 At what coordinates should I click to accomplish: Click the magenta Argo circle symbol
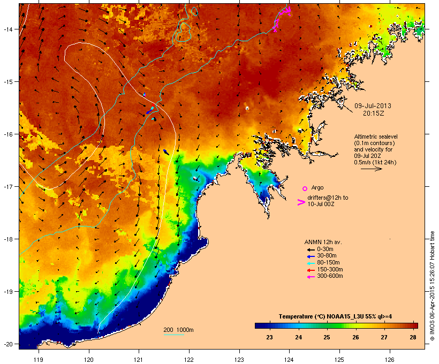(305, 188)
